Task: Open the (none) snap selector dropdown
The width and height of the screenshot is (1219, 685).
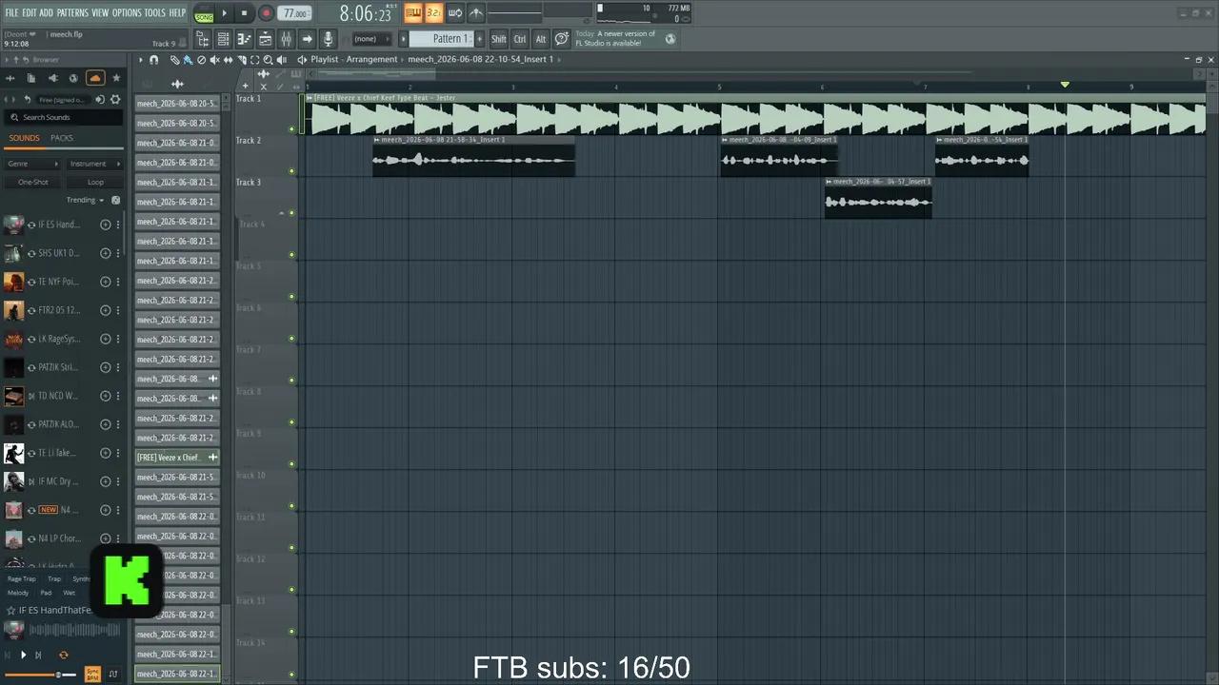Action: click(x=371, y=39)
